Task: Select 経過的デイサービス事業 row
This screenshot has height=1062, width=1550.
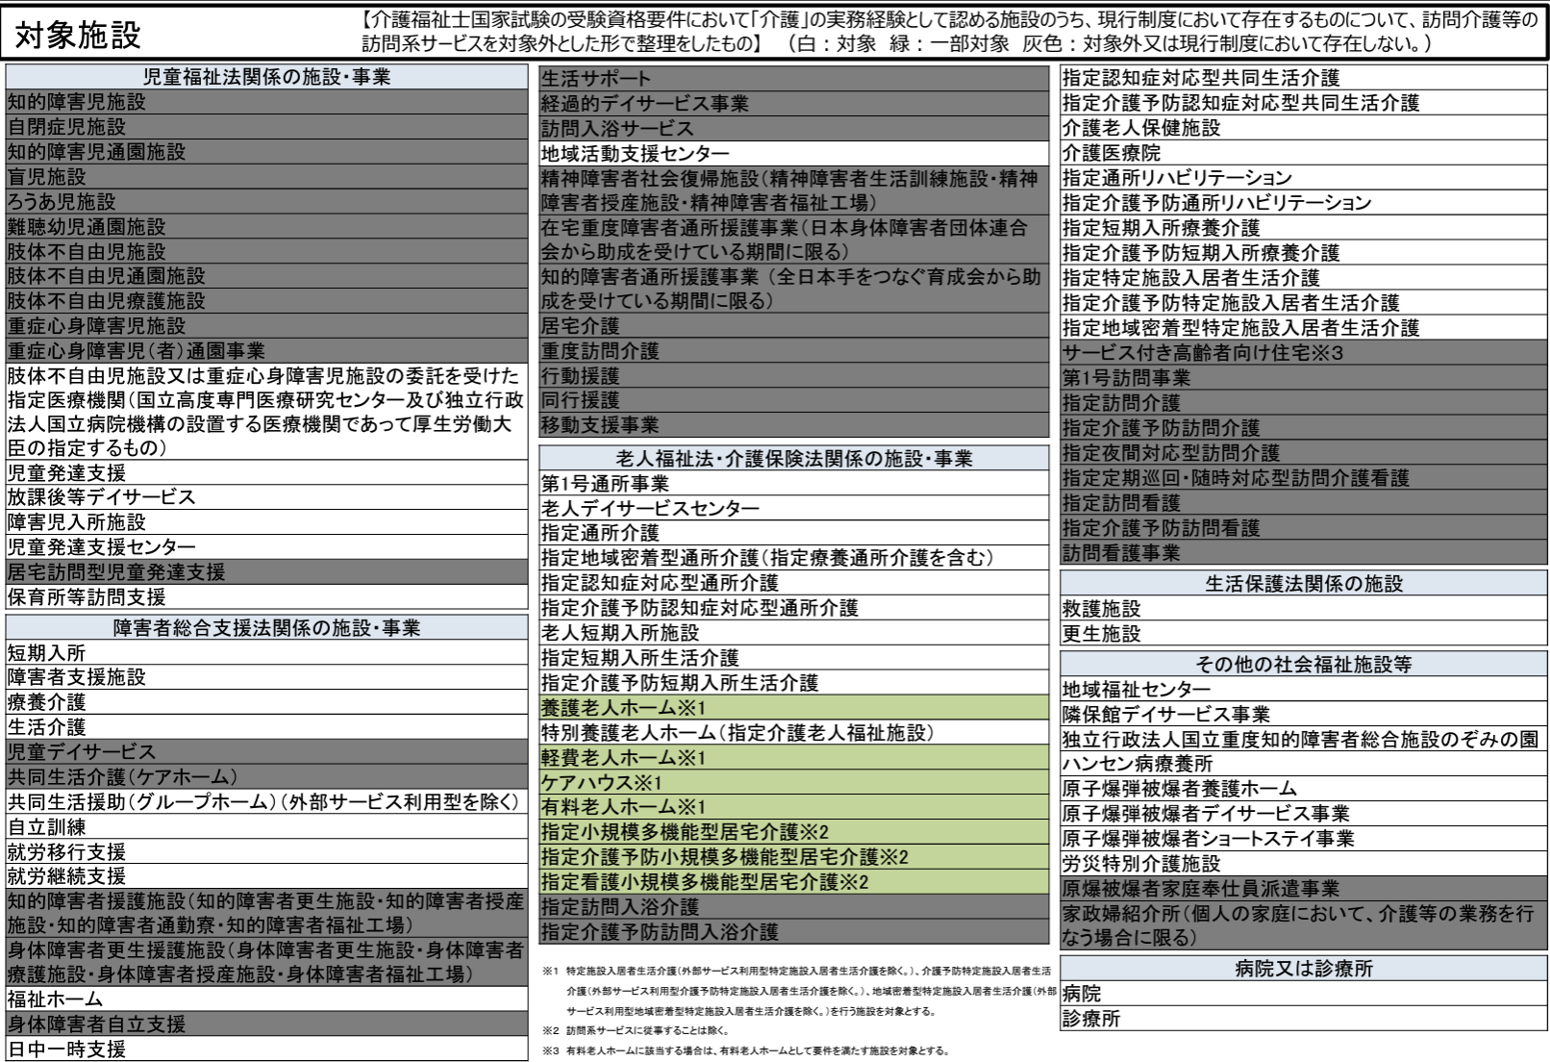Action: pos(793,104)
